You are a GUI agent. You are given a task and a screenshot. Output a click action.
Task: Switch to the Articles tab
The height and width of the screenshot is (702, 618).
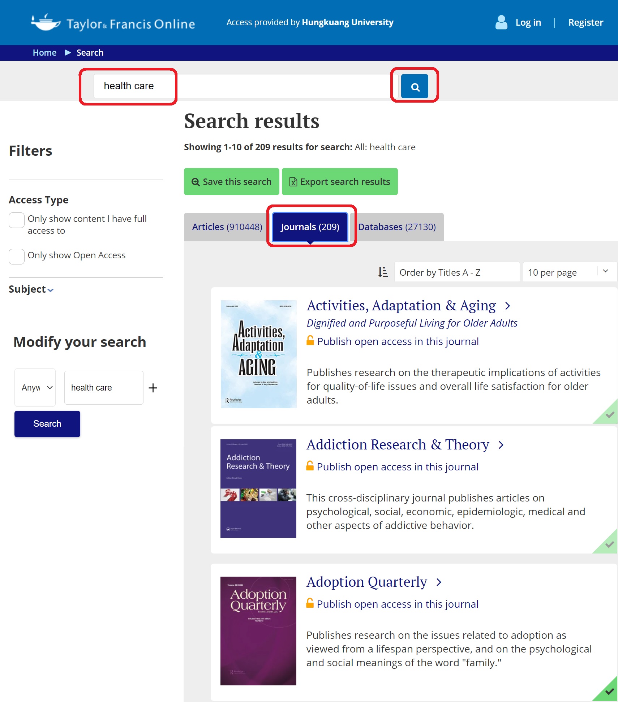[x=227, y=227]
